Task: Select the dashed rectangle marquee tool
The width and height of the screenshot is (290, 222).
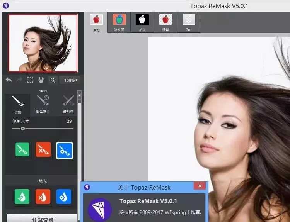Action: (30, 80)
